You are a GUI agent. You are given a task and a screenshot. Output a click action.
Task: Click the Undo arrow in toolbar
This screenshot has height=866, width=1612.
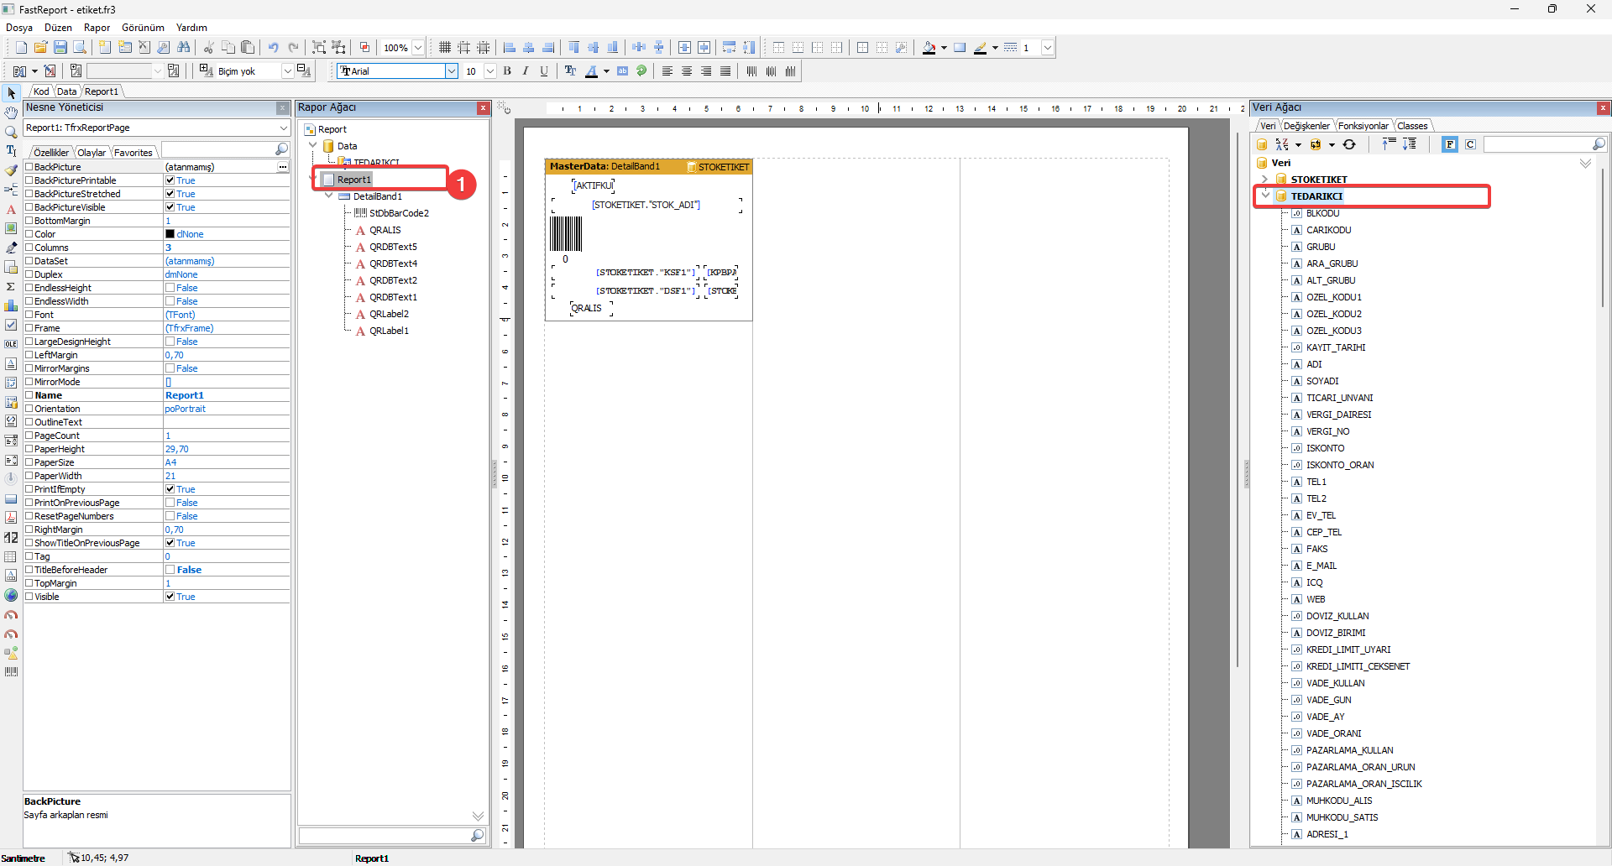coord(273,48)
